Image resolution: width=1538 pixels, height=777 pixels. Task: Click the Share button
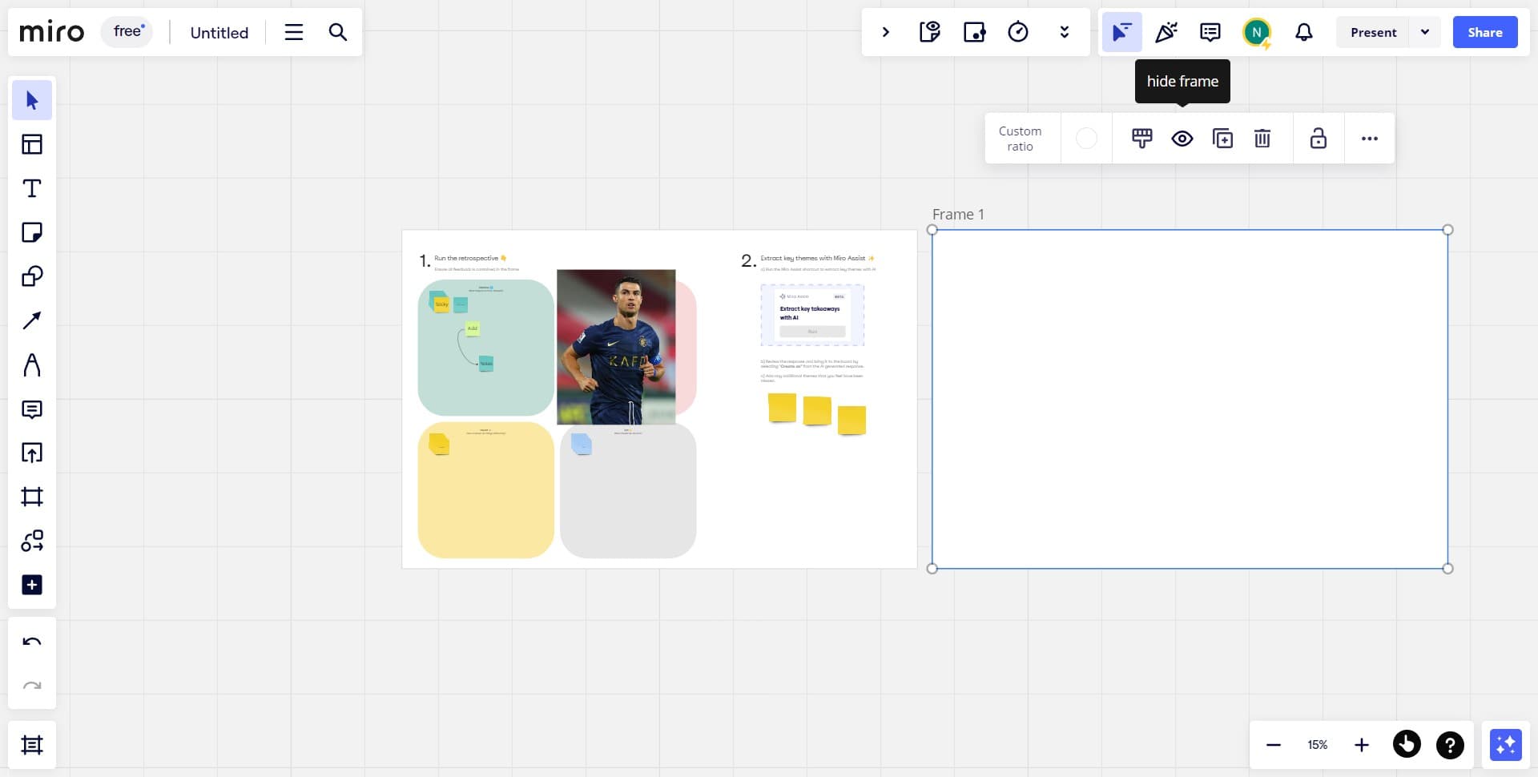coord(1485,32)
